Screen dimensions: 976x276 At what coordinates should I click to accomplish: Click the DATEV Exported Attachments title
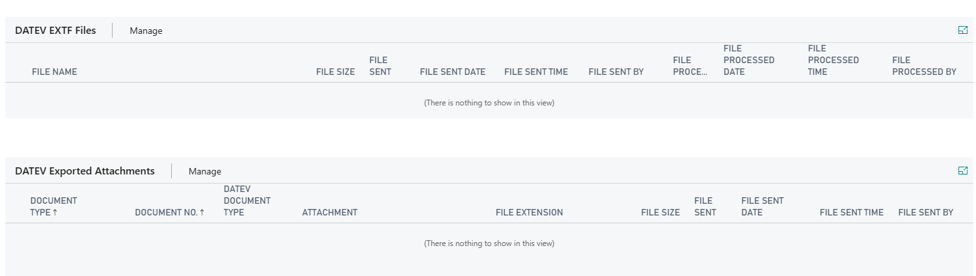pyautogui.click(x=85, y=171)
